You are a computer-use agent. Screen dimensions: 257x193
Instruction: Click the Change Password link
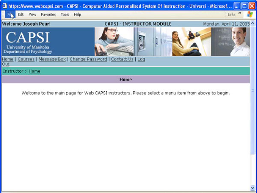click(x=88, y=59)
